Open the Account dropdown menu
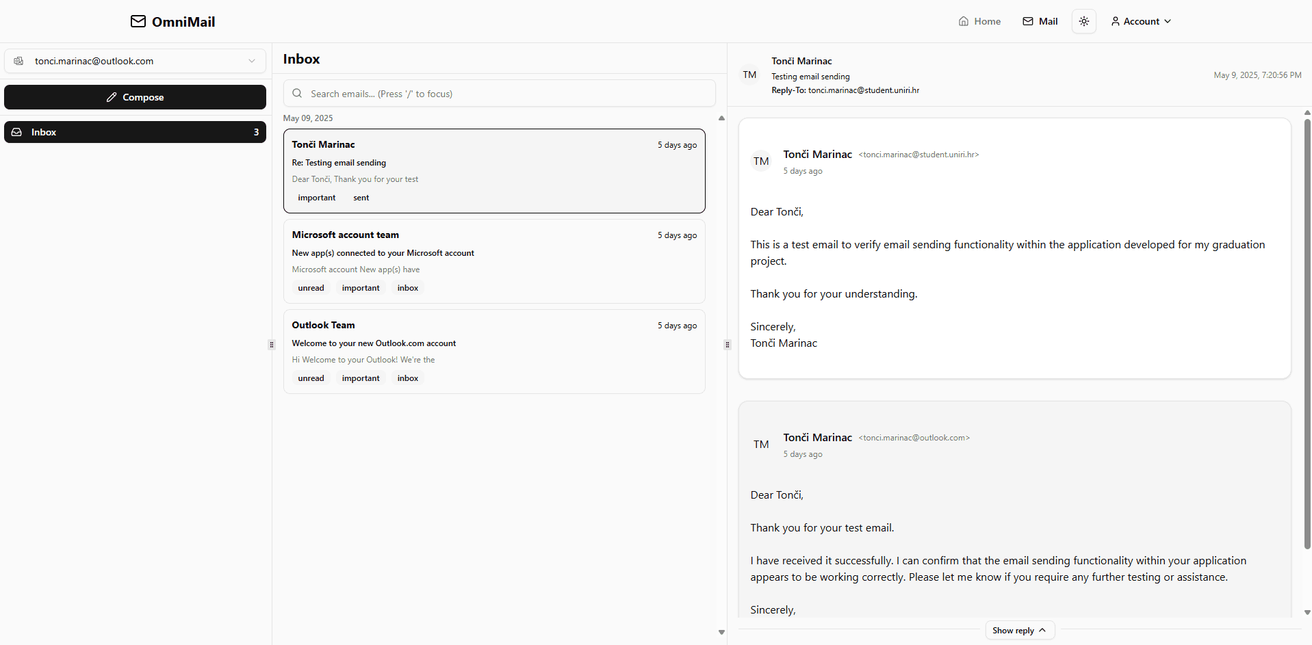Viewport: 1312px width, 645px height. (1140, 21)
